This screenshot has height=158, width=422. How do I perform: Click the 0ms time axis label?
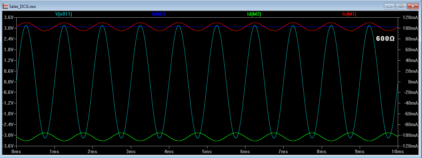click(x=16, y=152)
